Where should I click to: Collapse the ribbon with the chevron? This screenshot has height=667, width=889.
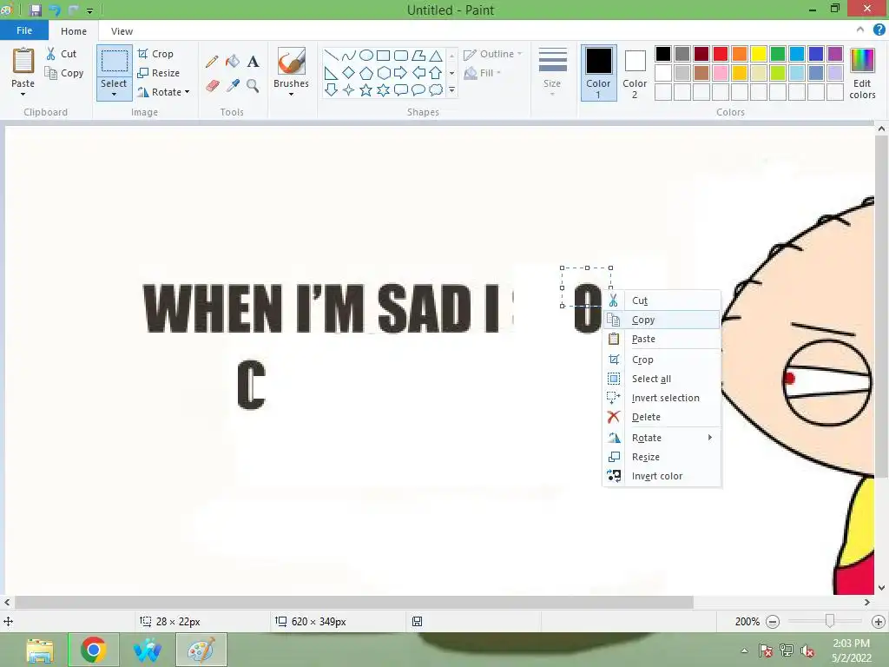(x=860, y=30)
